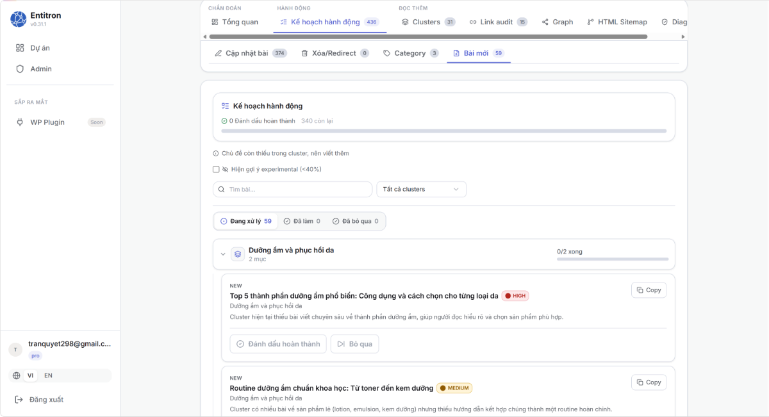Click the pro plan badge
The height and width of the screenshot is (417, 769).
(x=35, y=356)
